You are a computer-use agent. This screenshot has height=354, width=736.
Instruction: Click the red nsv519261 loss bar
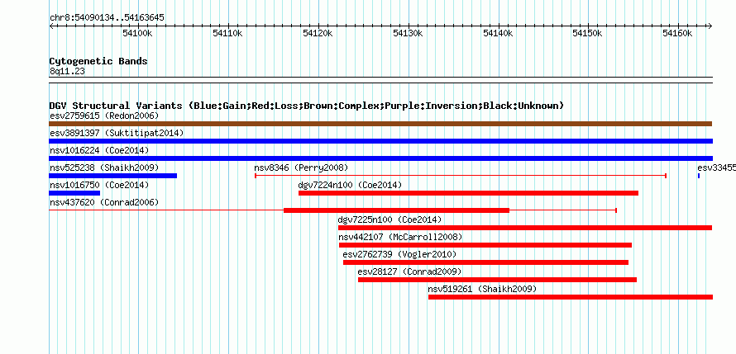[571, 297]
